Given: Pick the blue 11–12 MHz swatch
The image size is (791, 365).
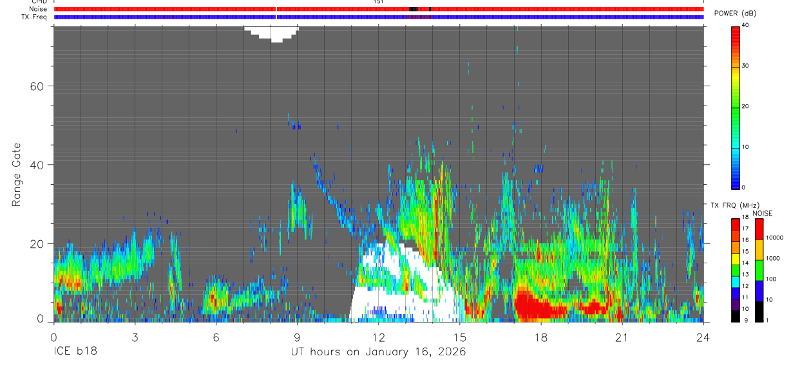Looking at the screenshot, I should (736, 294).
